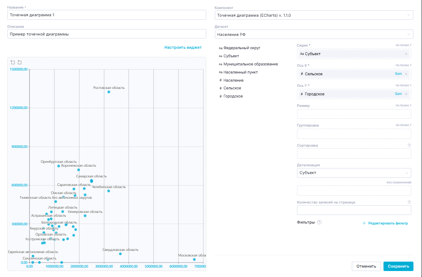Select the Федеральный округ field in list

point(242,48)
